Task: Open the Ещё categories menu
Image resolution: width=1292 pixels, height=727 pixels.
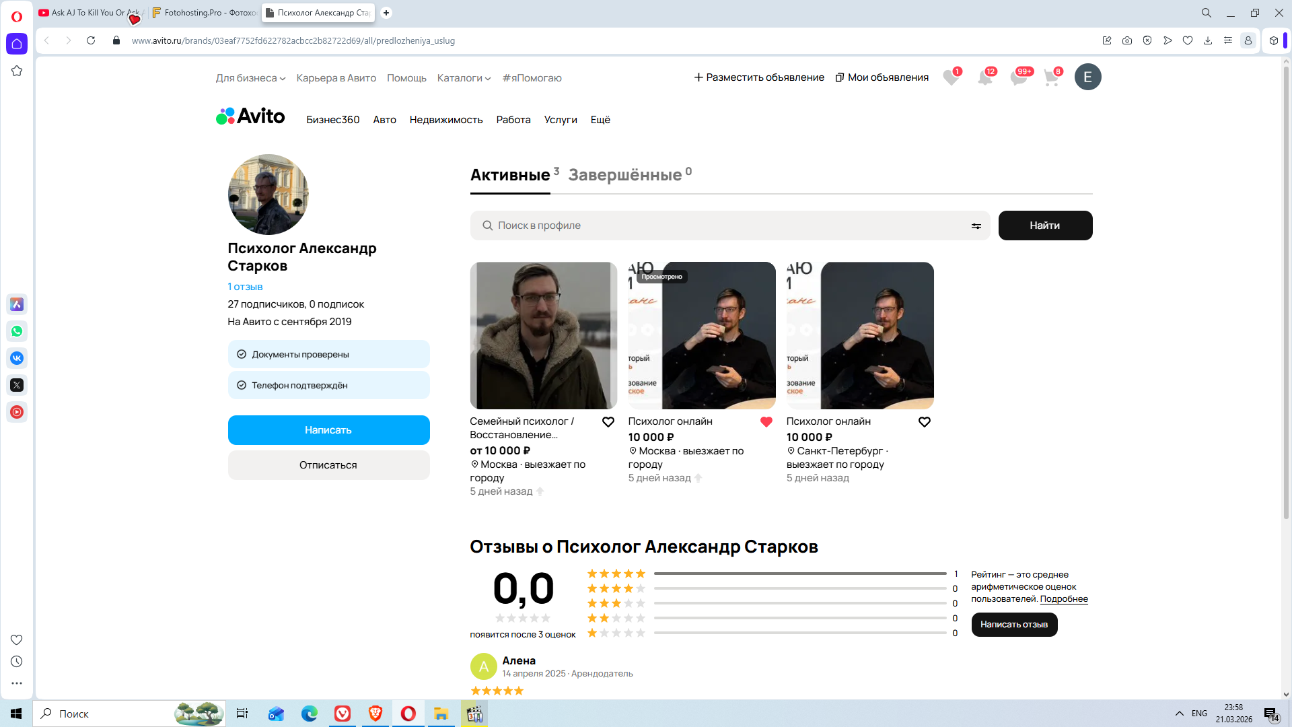Action: (600, 120)
